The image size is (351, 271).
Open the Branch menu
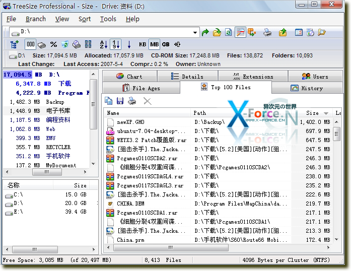[36, 19]
